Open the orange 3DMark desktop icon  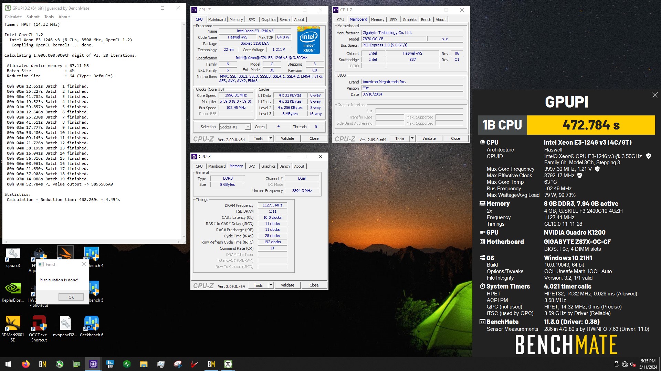pyautogui.click(x=65, y=254)
